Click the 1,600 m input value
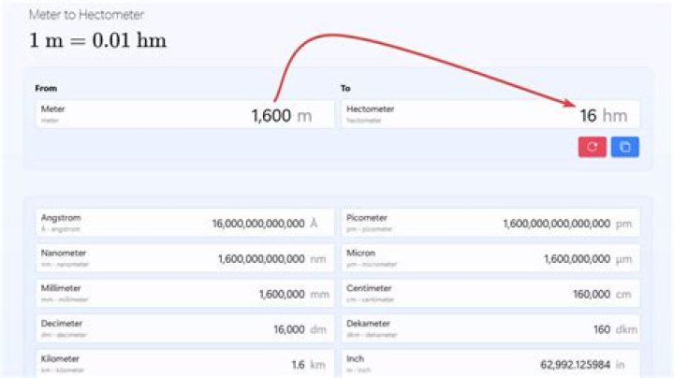674x378 pixels. pos(271,116)
